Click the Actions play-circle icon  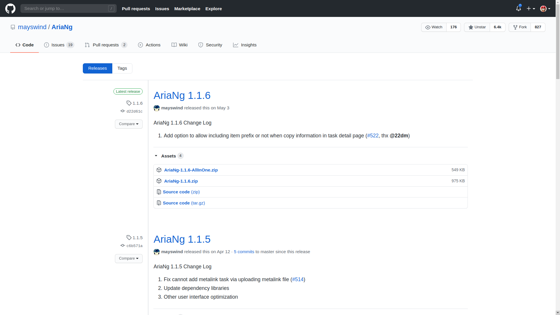pyautogui.click(x=141, y=45)
